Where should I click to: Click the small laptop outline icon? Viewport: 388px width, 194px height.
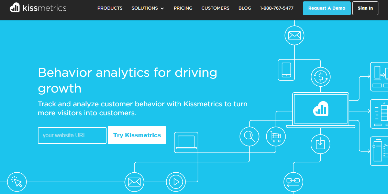point(186,142)
